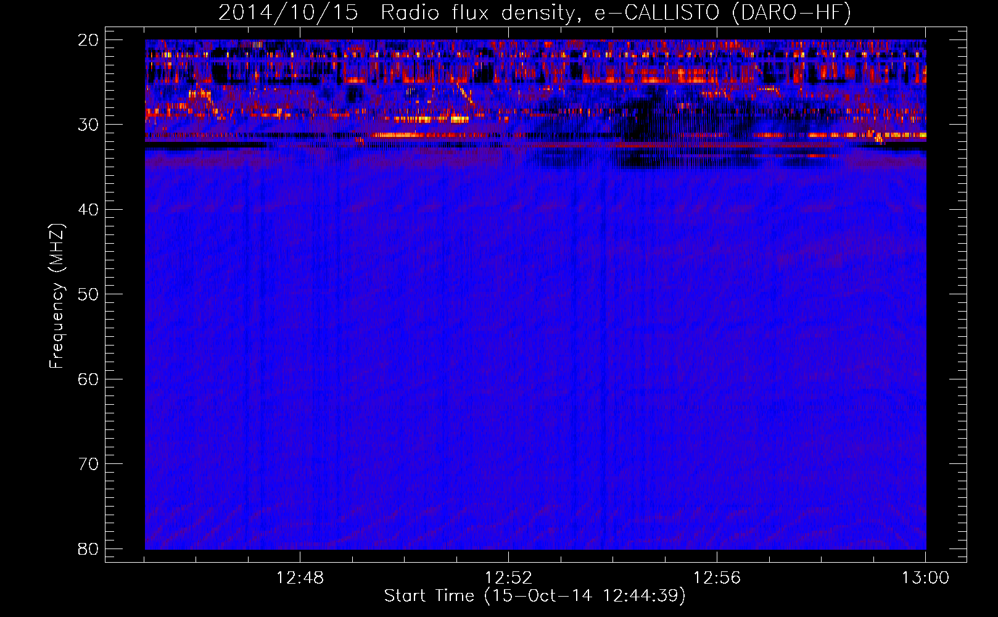
Task: Click the 13:00 time tick label
Action: tap(925, 578)
